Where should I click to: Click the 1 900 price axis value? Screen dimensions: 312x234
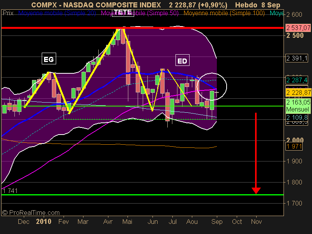294,161
